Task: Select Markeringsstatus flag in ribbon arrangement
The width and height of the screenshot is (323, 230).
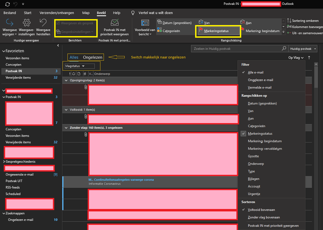Action: [217, 31]
